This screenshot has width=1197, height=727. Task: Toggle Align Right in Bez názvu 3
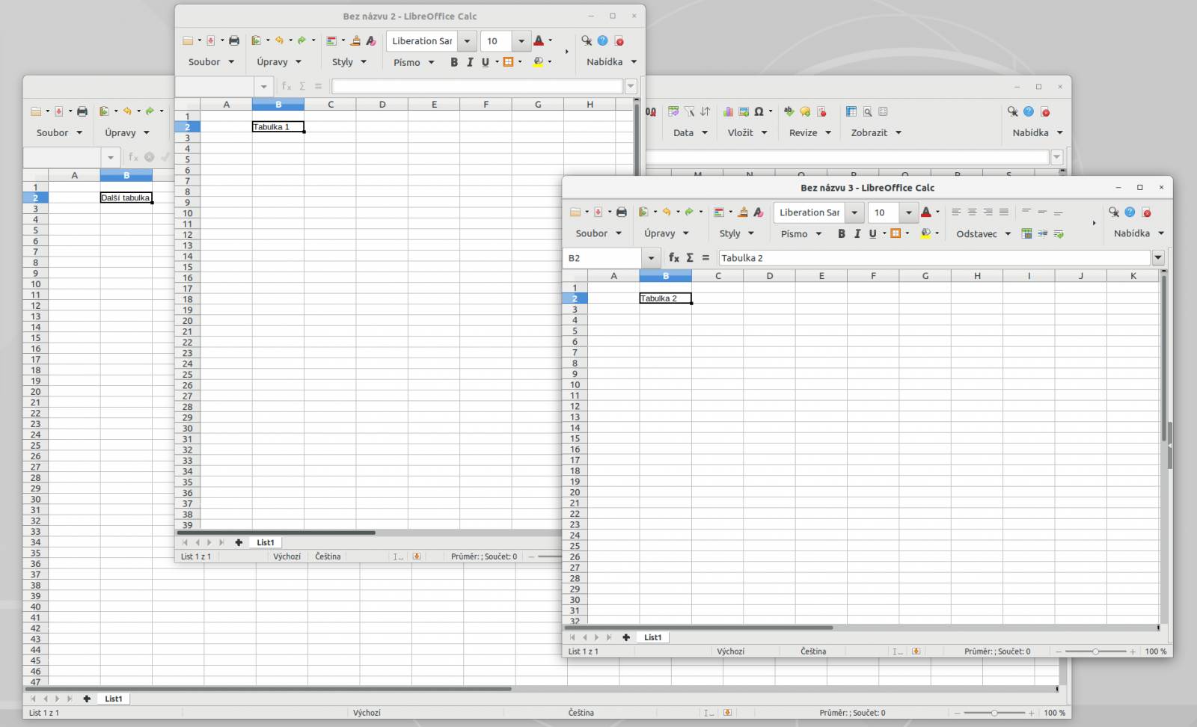[x=988, y=212]
